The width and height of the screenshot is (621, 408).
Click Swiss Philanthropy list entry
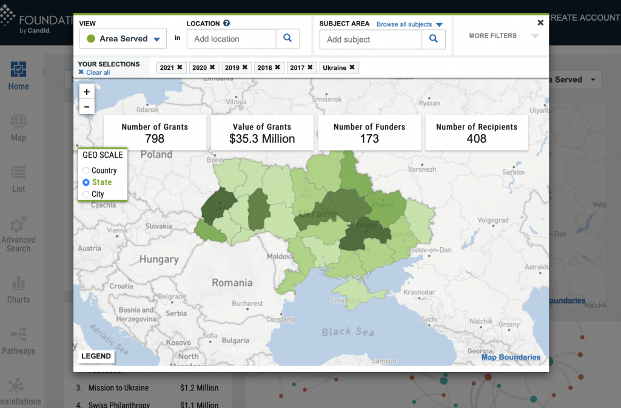tap(119, 404)
